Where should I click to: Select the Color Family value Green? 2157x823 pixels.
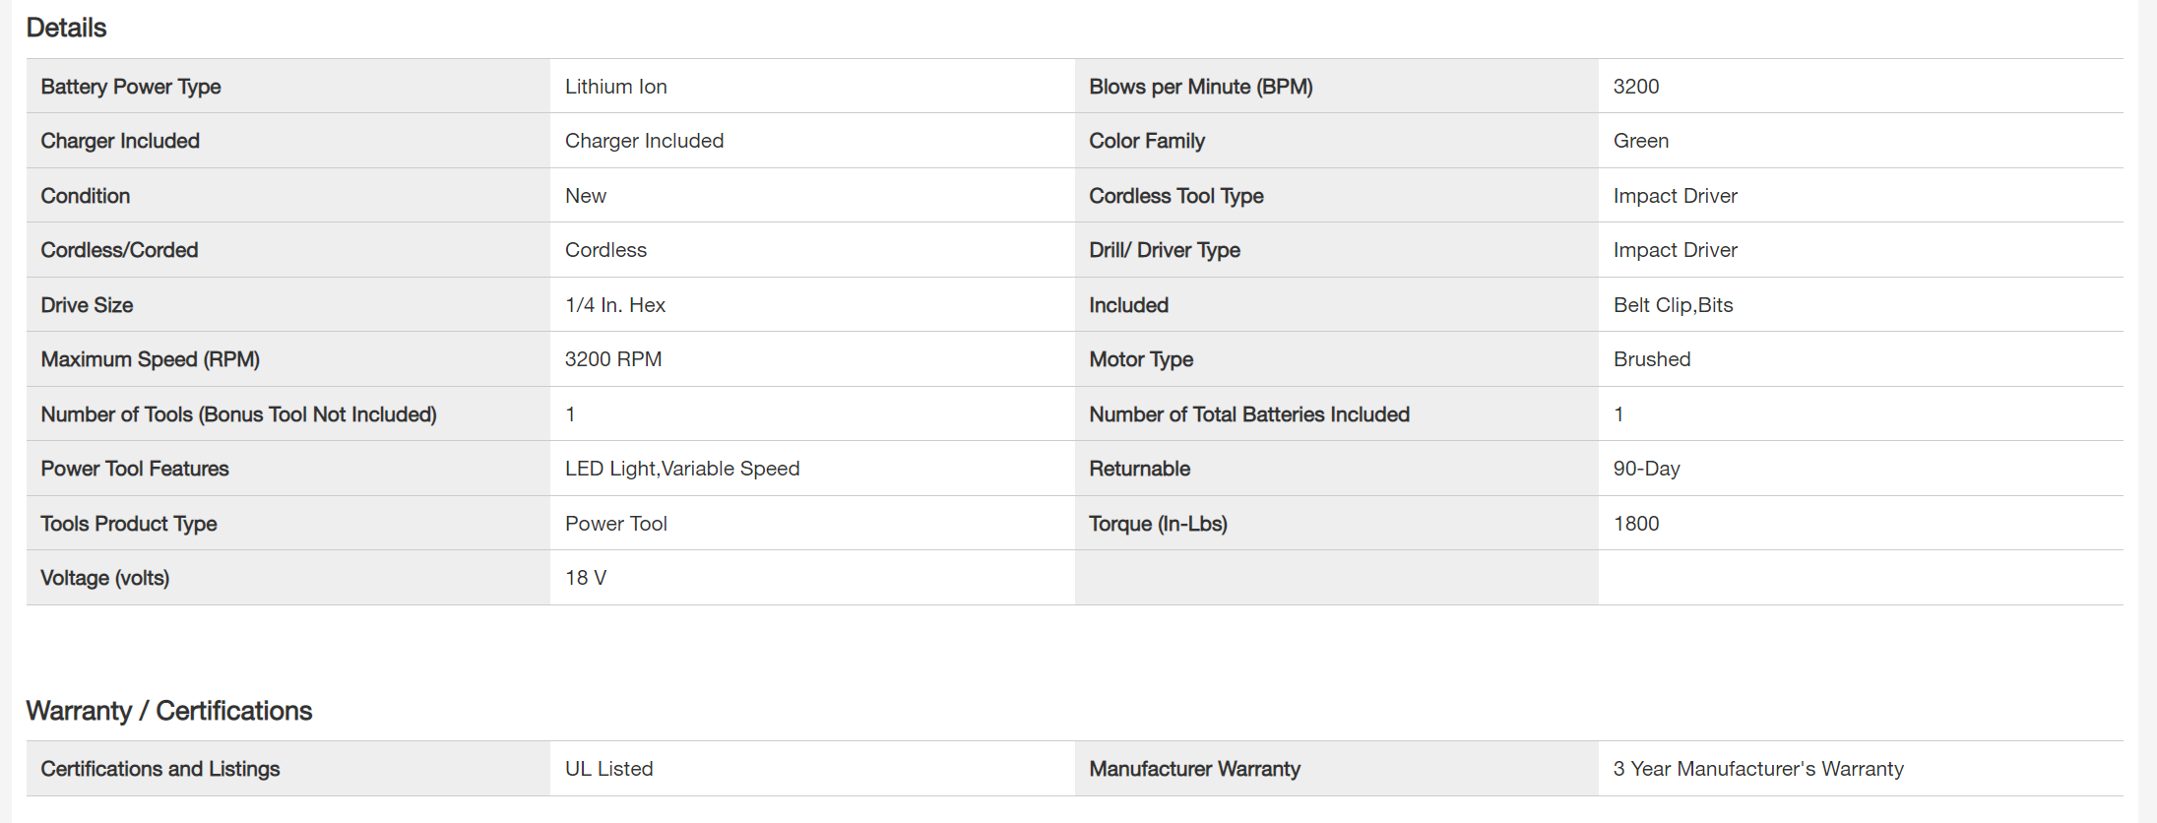pyautogui.click(x=1640, y=141)
